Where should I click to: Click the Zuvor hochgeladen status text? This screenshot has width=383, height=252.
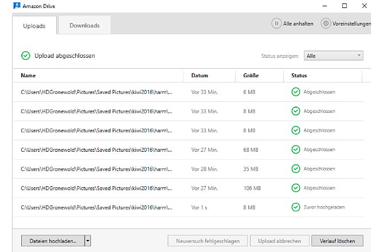tap(324, 207)
